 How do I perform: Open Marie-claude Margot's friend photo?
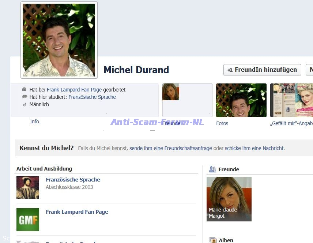click(x=229, y=199)
